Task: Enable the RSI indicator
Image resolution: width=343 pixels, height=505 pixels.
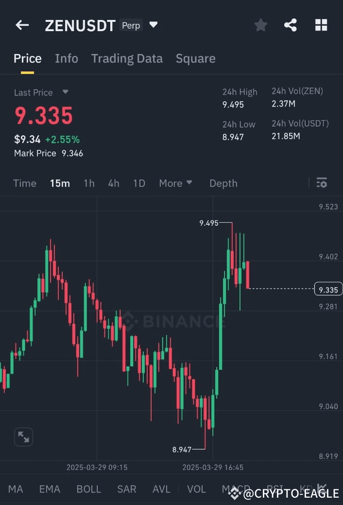Action: 274,489
